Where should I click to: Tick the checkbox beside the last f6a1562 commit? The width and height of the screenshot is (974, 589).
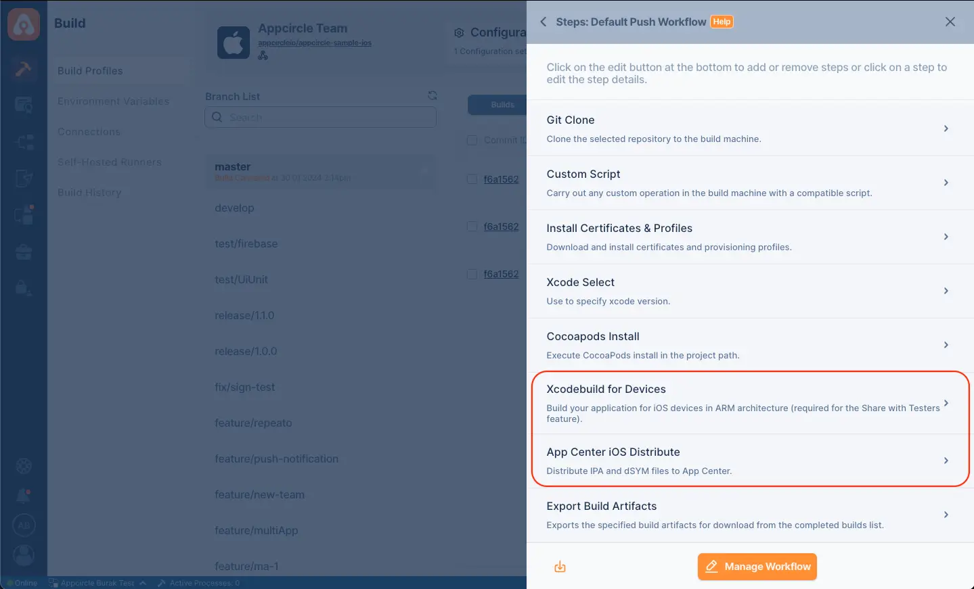pyautogui.click(x=472, y=274)
